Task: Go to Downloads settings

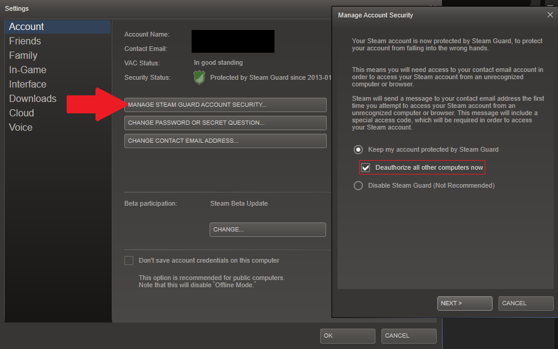Action: coord(33,98)
